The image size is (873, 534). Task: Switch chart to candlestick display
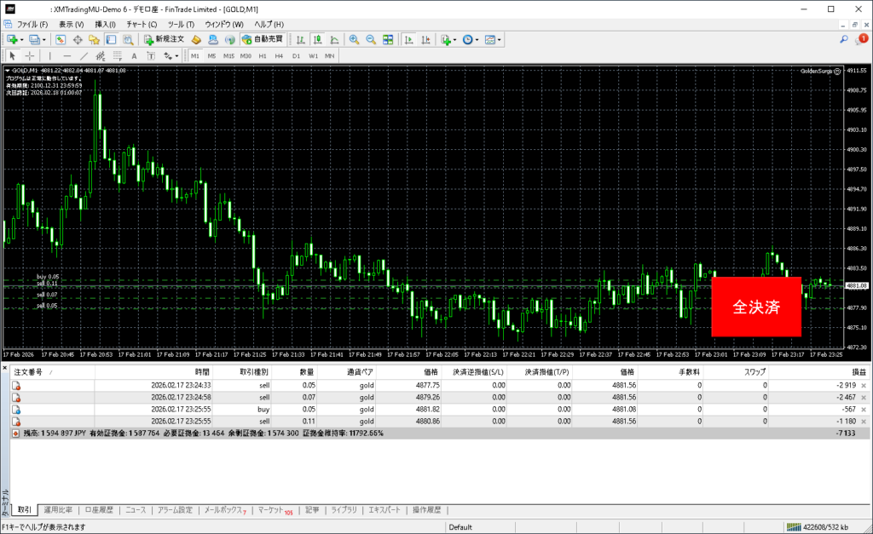[x=317, y=39]
